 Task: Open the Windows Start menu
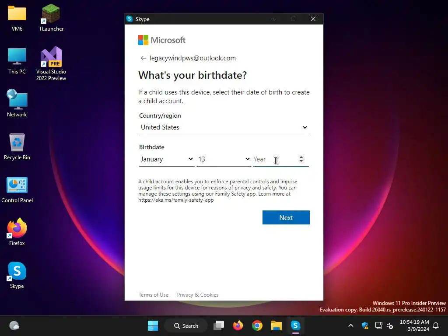coord(153,325)
